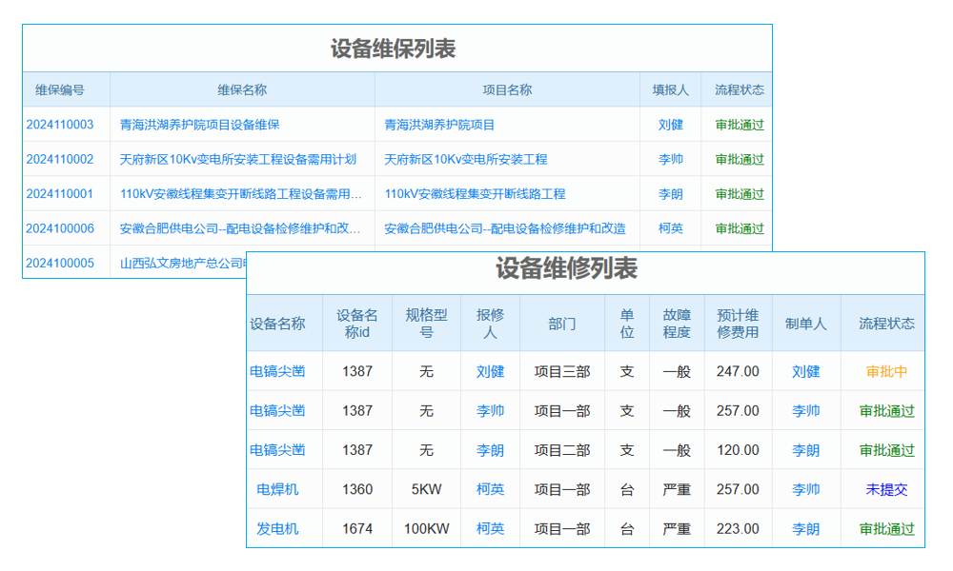Click filler 李帅 for record 2024110002

tap(671, 159)
